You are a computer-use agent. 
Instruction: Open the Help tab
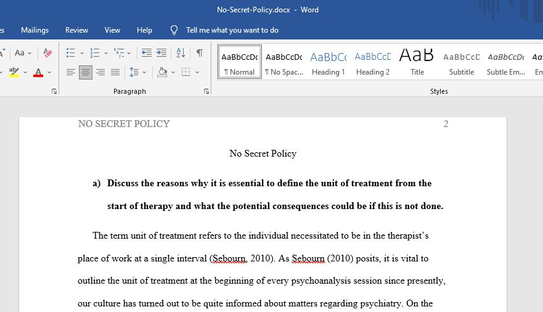pos(144,30)
